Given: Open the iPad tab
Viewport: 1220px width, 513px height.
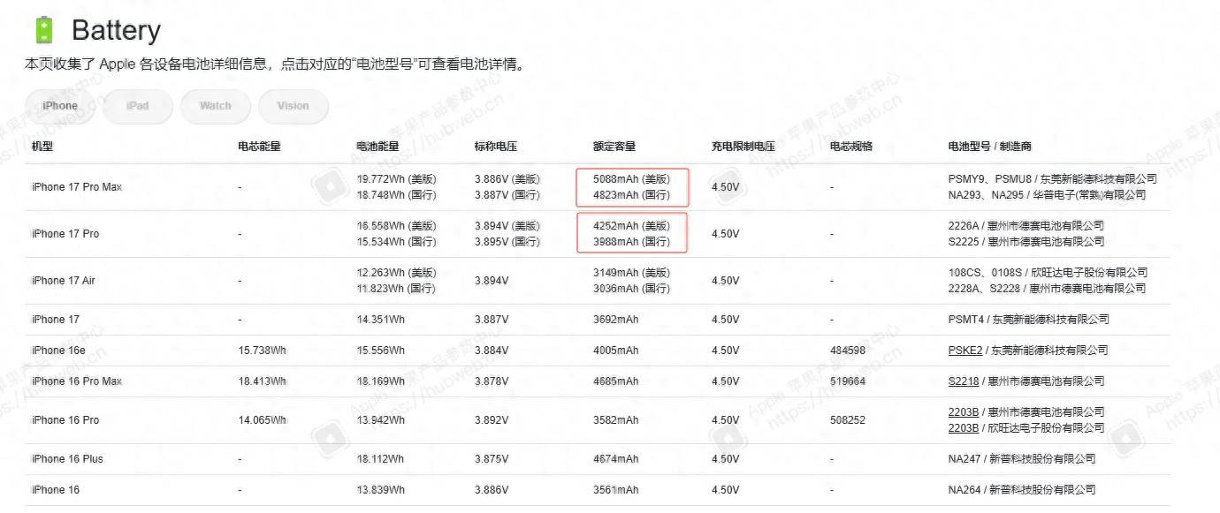Looking at the screenshot, I should [x=138, y=106].
